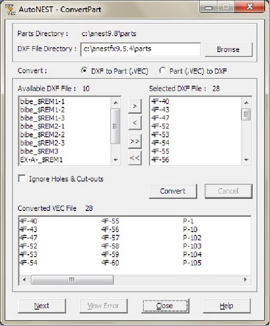Click the Selected DXF list scrollbar thumb
Screen dimensions: 270x326
click(x=246, y=114)
